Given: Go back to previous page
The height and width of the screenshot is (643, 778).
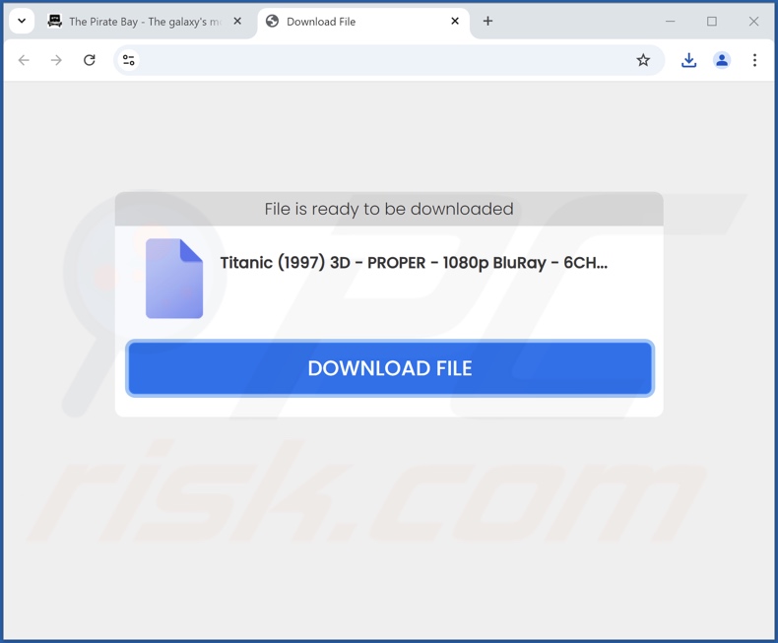Looking at the screenshot, I should (x=24, y=60).
